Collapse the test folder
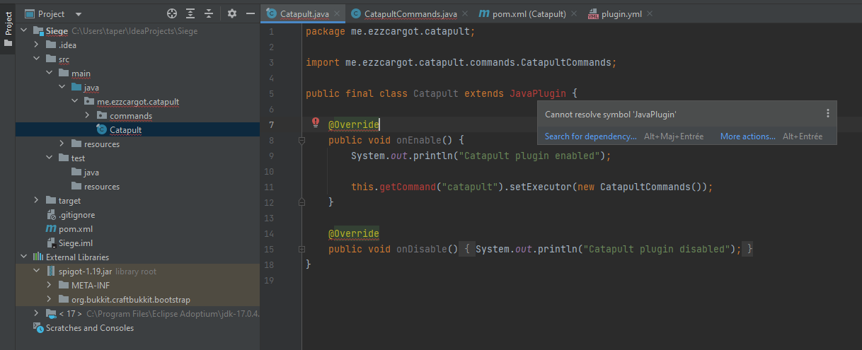This screenshot has height=350, width=862. pos(50,158)
